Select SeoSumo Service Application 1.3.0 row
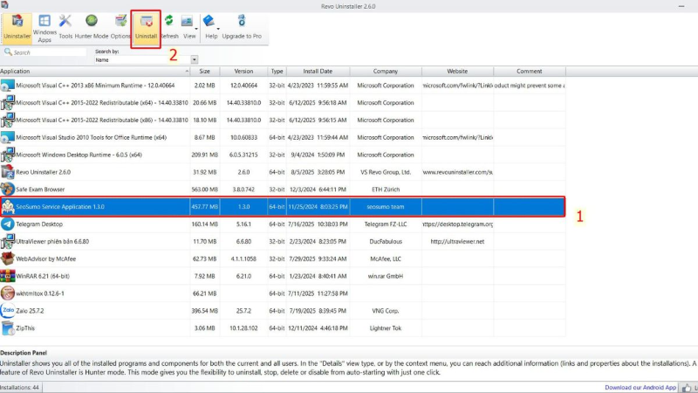Image resolution: width=698 pixels, height=393 pixels. coord(283,207)
